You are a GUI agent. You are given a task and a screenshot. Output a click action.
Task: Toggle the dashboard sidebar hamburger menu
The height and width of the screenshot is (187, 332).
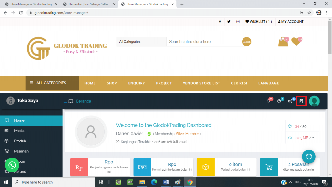point(65,101)
